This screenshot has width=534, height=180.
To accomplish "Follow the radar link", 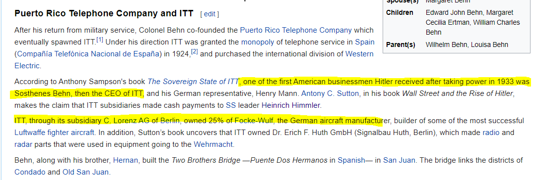I will pos(23,144).
